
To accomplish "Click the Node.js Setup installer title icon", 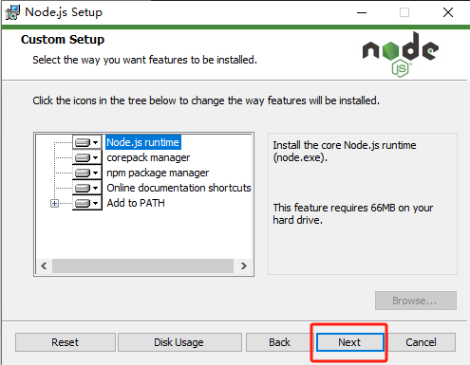I will 12,12.
